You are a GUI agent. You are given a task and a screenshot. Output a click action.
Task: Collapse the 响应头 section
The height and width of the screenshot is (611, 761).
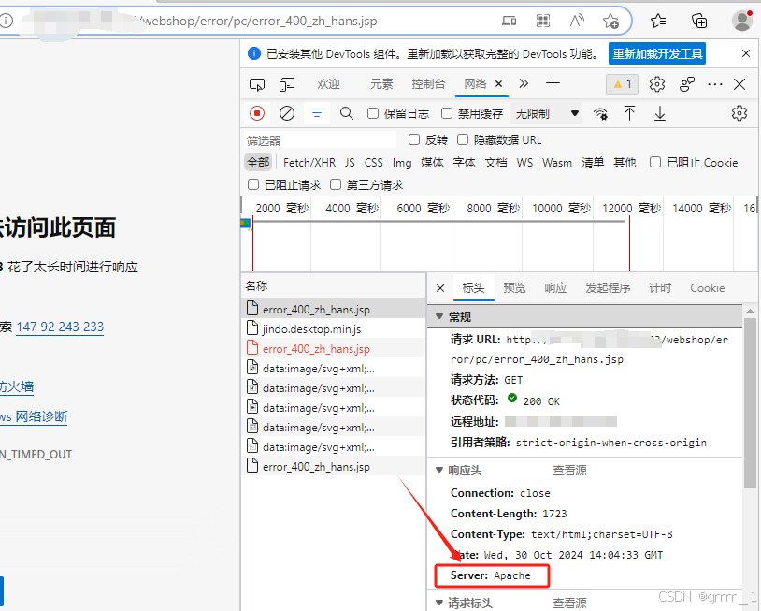click(x=439, y=470)
